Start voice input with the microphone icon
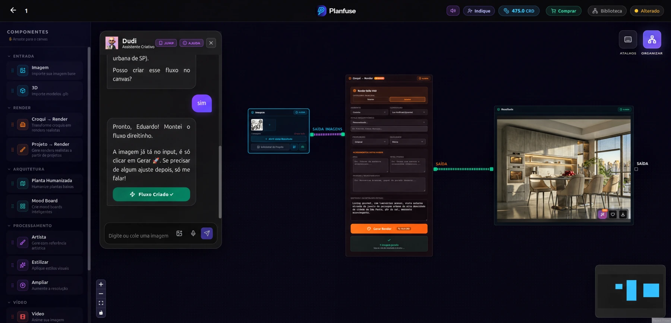Screen dimensions: 671x323 point(193,233)
